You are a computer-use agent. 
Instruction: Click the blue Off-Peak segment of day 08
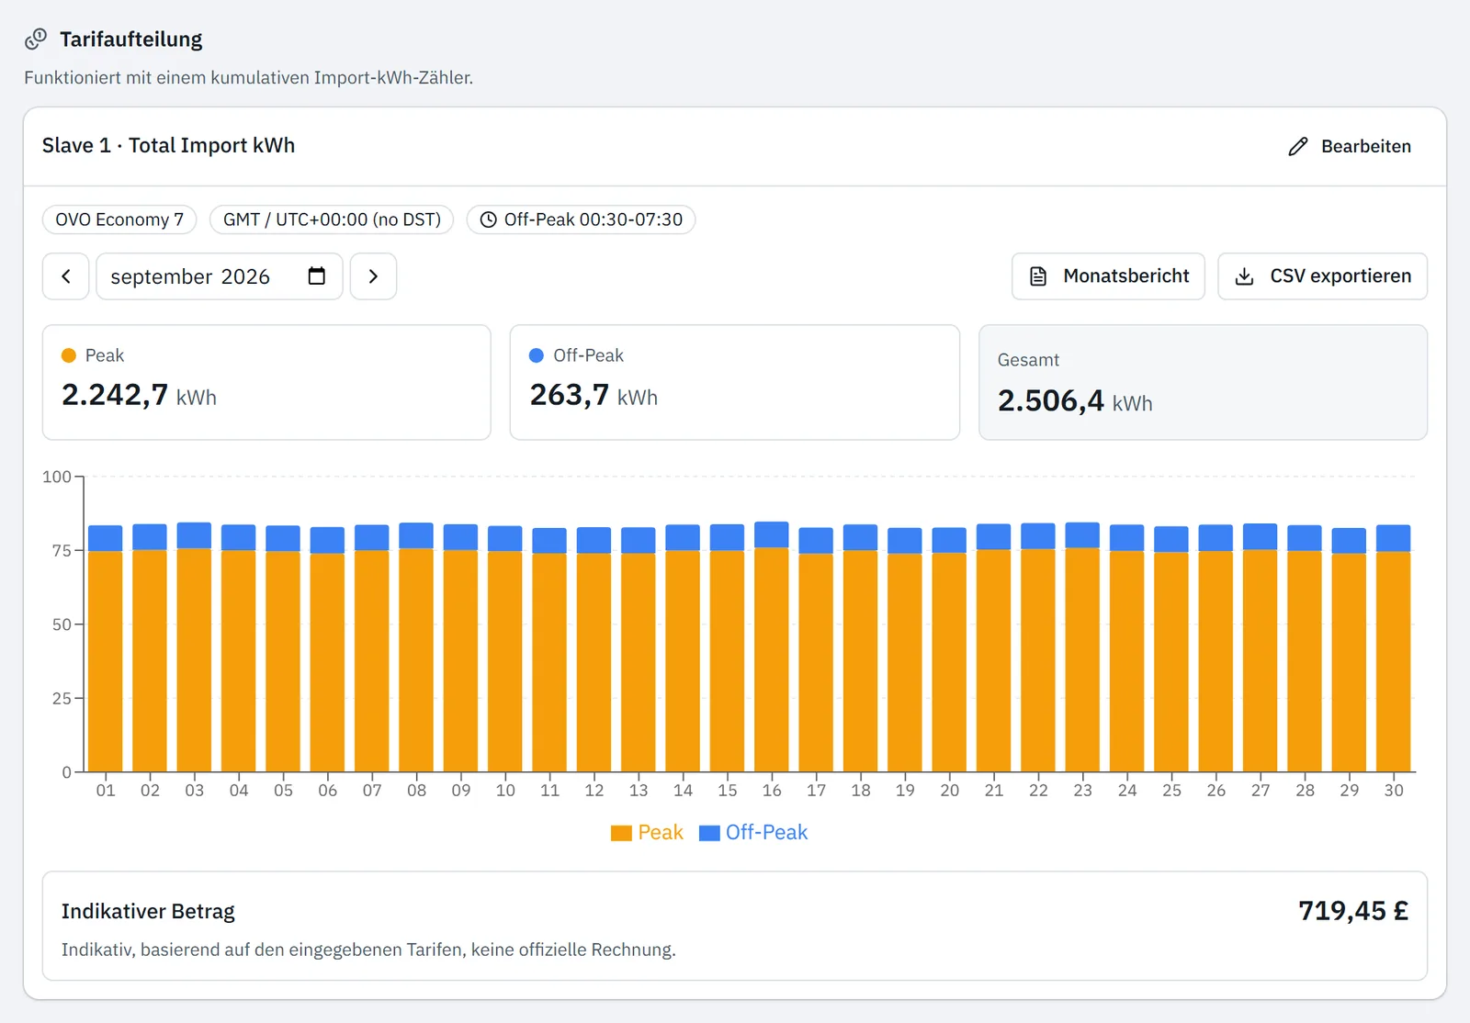pos(416,535)
